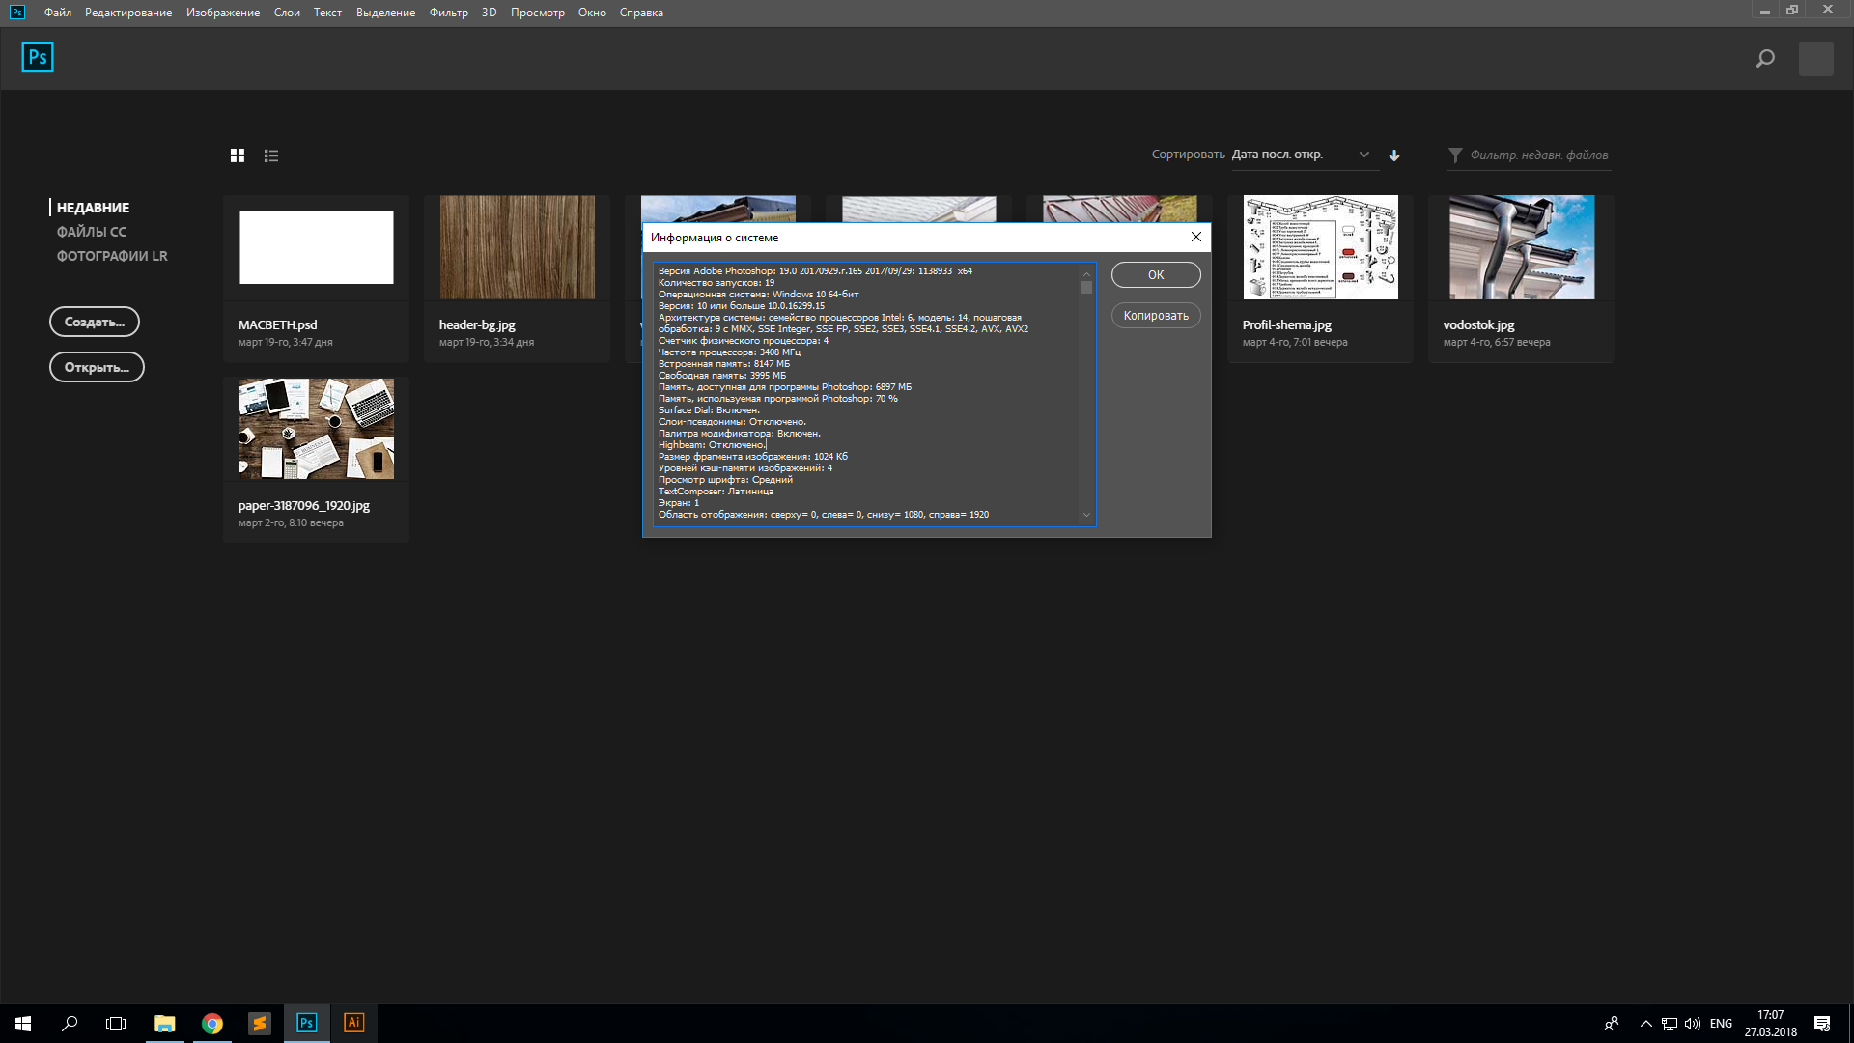Click the Копировать button

[x=1156, y=316]
